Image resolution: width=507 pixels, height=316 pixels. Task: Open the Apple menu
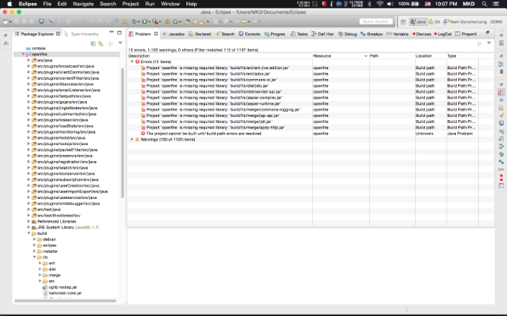(x=10, y=4)
